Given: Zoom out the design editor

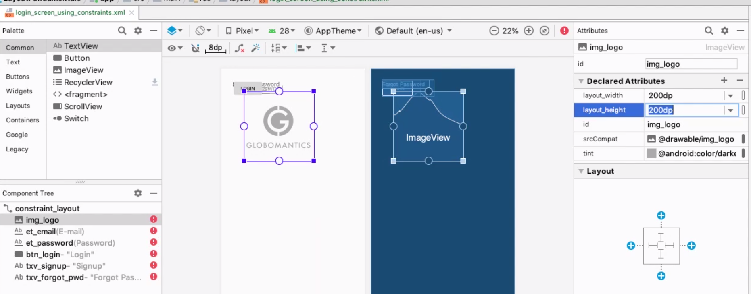Looking at the screenshot, I should (x=494, y=31).
